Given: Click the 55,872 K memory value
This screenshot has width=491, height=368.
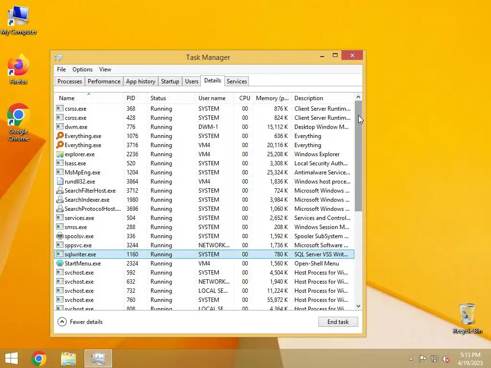Looking at the screenshot, I should 277,300.
